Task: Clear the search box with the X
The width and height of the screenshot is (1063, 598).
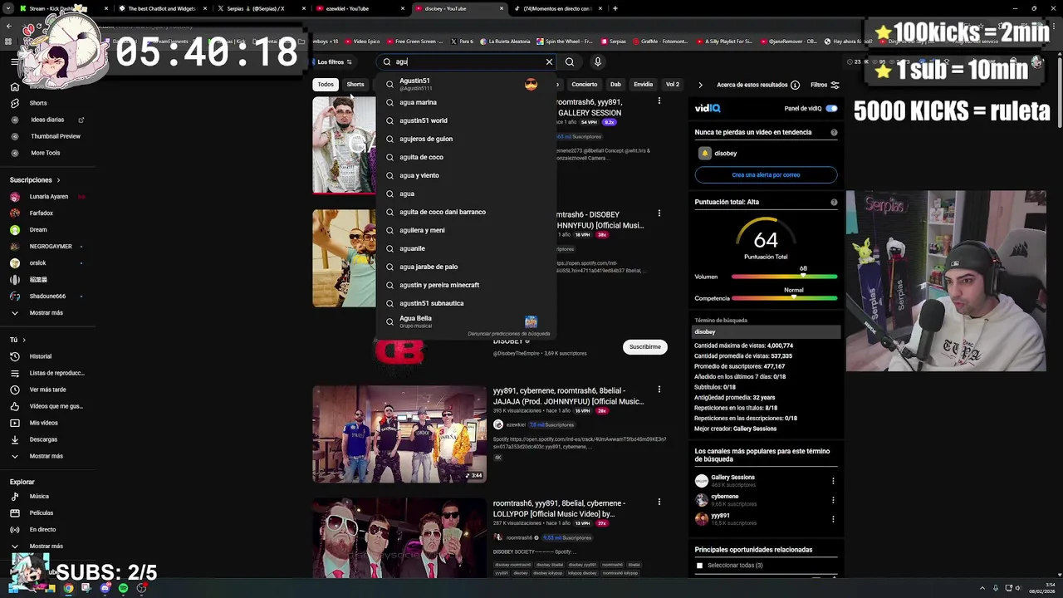Action: pyautogui.click(x=549, y=61)
